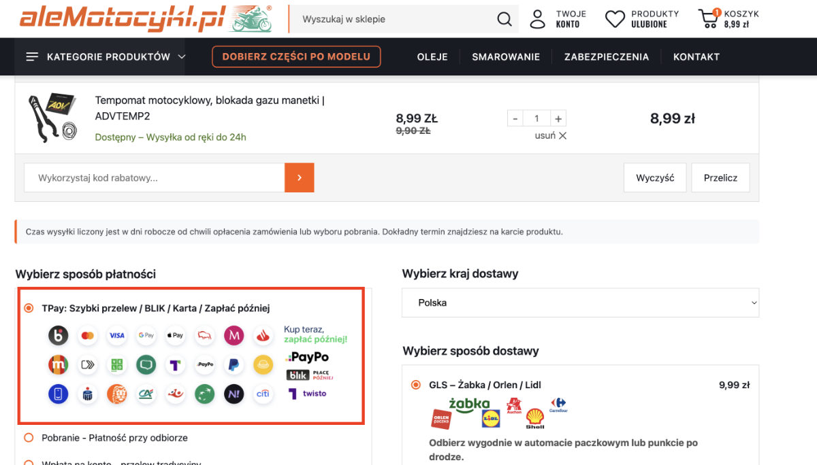
Task: Click the crossed-out price 9,90 ZŁ
Action: point(413,131)
